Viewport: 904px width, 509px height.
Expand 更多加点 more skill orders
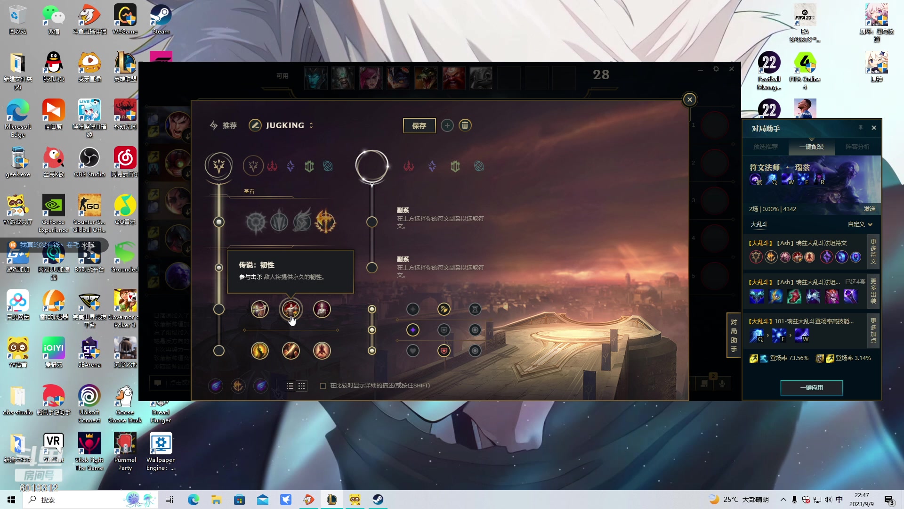pyautogui.click(x=873, y=330)
